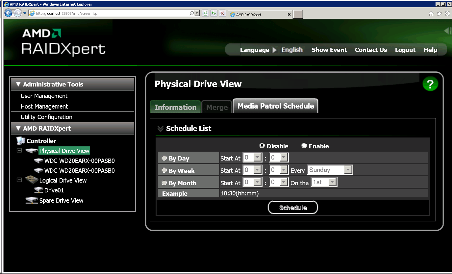Screen dimensions: 452x274
Task: Click the second WDC WD20EARX drive icon
Action: pyautogui.click(x=39, y=171)
